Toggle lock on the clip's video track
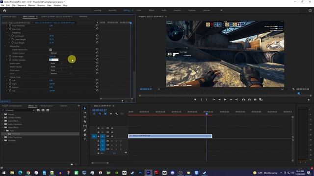The image size is (314, 176). (x=98, y=136)
